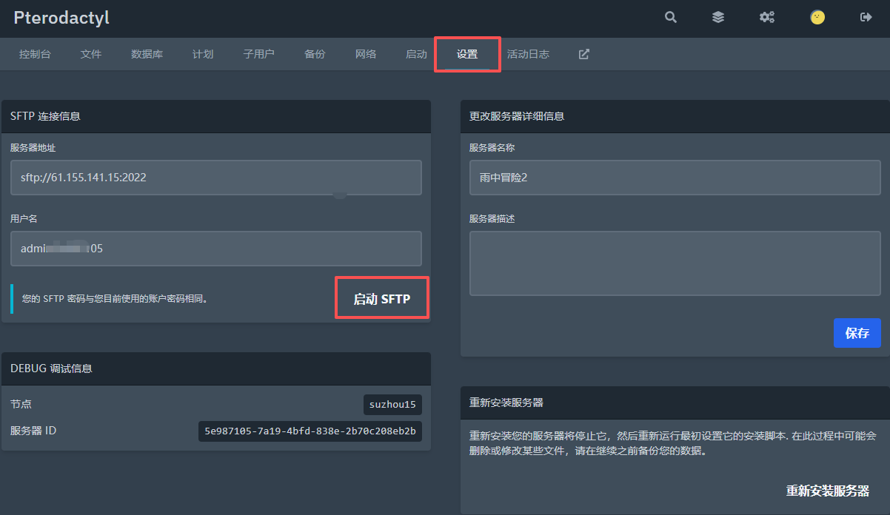The image size is (890, 515).
Task: Focus the 服务器描述 text area
Action: pyautogui.click(x=675, y=263)
